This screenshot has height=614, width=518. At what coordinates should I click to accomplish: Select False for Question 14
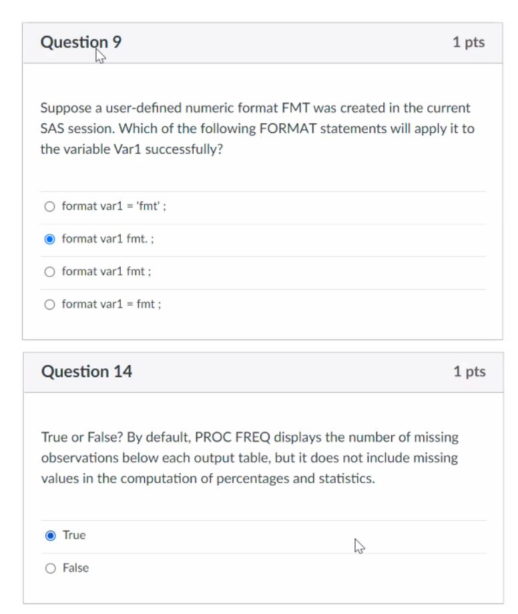[x=47, y=567]
